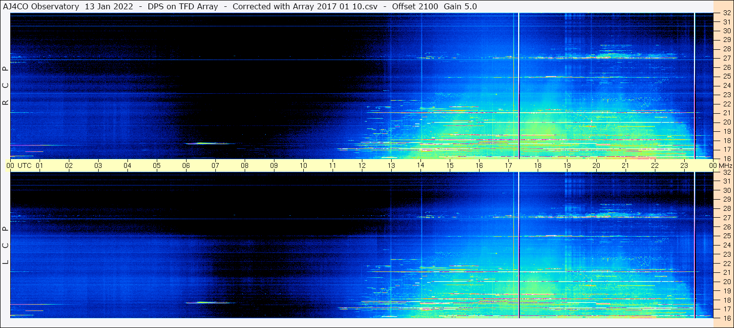Click the 31 MHz label of the LCP panel

click(x=726, y=181)
